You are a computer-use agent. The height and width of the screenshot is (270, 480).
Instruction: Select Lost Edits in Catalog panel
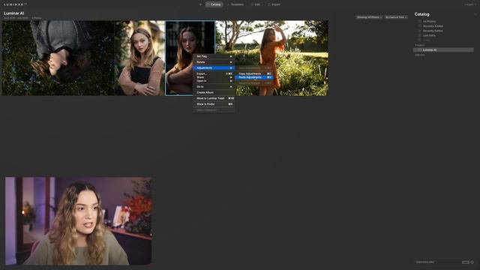[443, 35]
